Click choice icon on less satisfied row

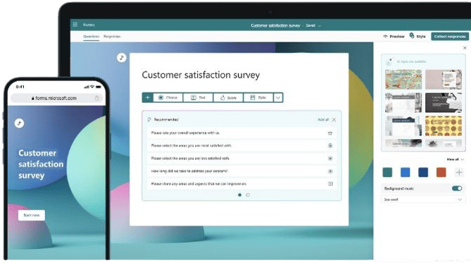[330, 158]
